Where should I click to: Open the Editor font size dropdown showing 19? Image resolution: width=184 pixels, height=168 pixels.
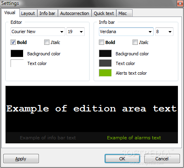point(75,31)
